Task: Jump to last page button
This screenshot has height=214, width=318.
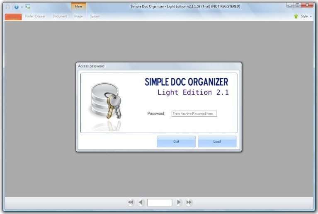Action: (189, 202)
